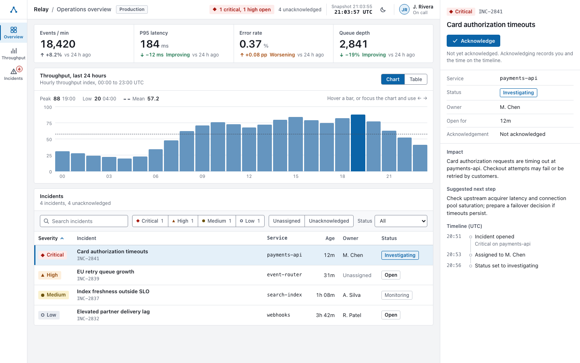Screen dimensions: 580x363
Task: Click the Relay logo icon
Action: pos(14,10)
